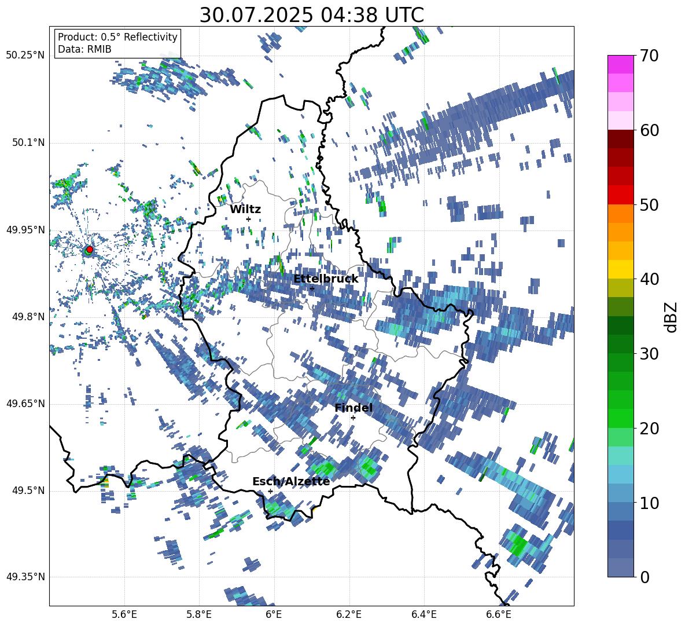
Task: Click the 5.8°E longitude label
Action: click(x=199, y=614)
